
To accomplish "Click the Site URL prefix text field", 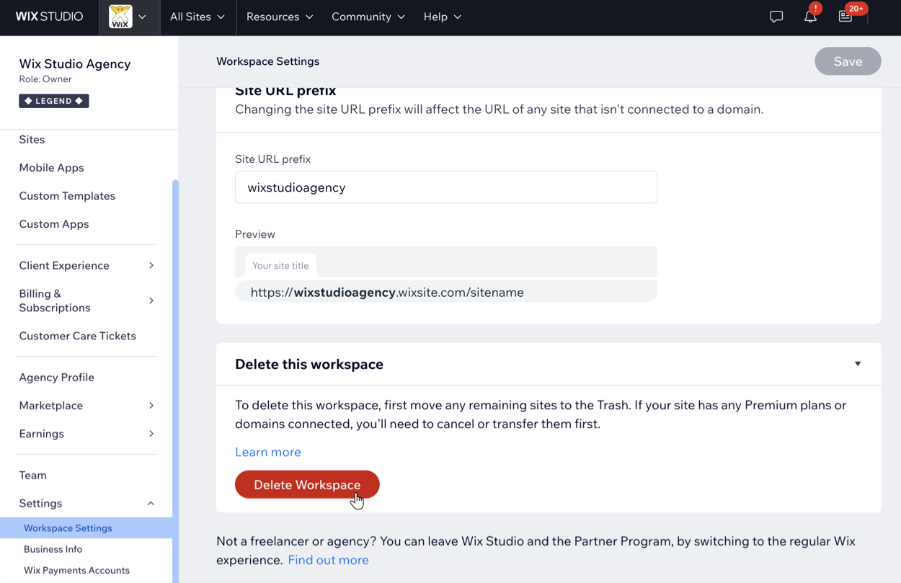I will point(445,187).
